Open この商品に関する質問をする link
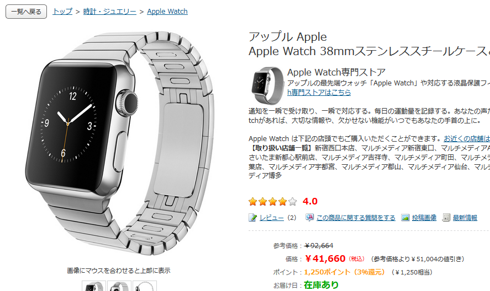 (x=356, y=218)
